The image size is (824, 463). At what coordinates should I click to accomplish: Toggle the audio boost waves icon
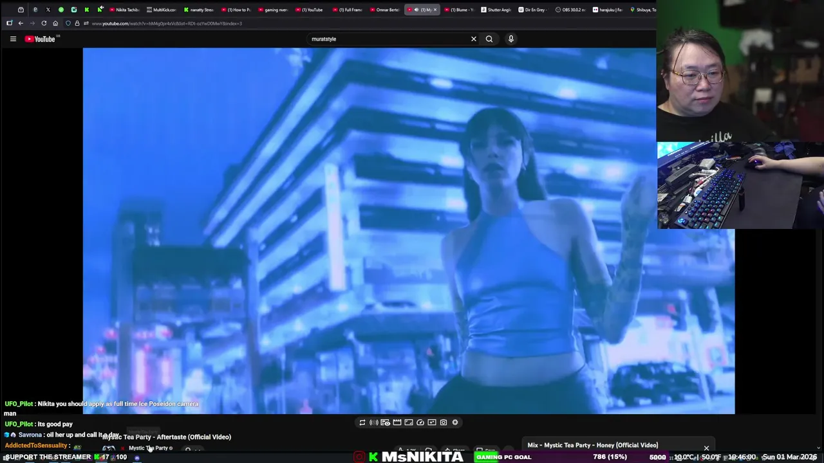[x=374, y=422]
